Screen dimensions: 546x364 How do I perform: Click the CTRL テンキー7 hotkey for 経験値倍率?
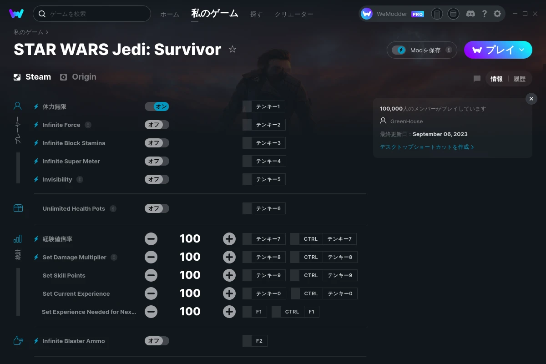pyautogui.click(x=324, y=239)
